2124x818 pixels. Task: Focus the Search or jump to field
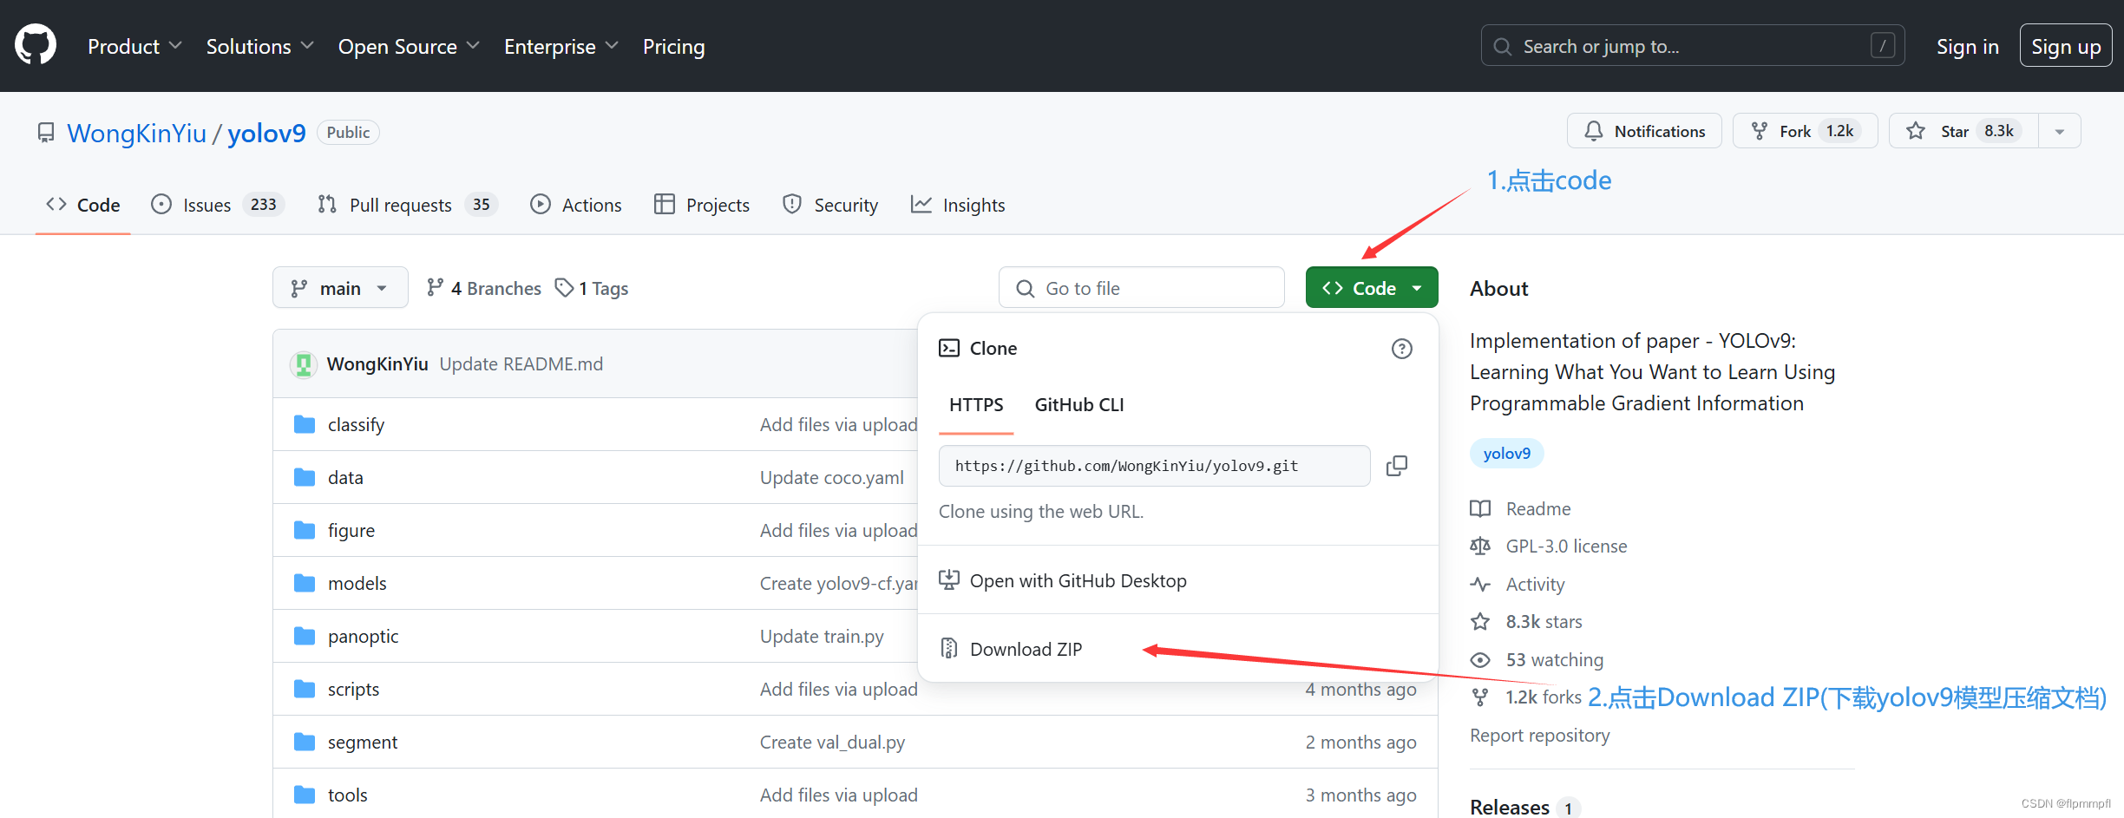point(1692,46)
